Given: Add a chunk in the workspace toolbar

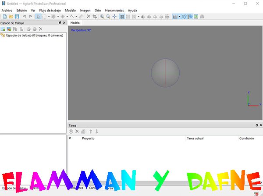Looking at the screenshot, I should click(3, 29).
